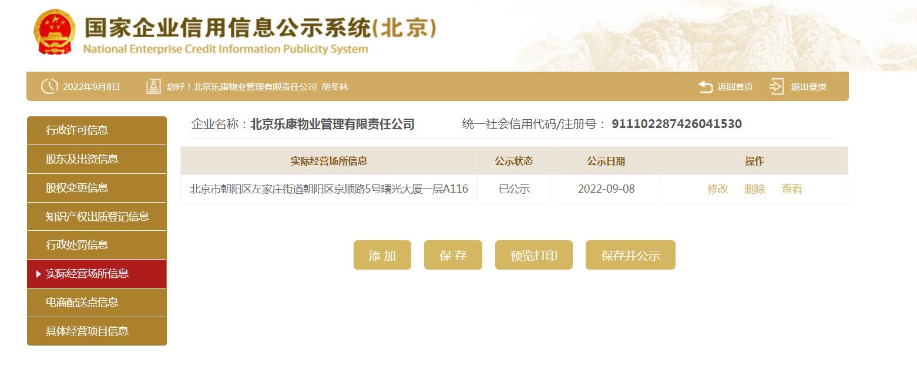Click the credit code 911102287426041530
Viewport: 917px width, 383px height.
(x=677, y=124)
